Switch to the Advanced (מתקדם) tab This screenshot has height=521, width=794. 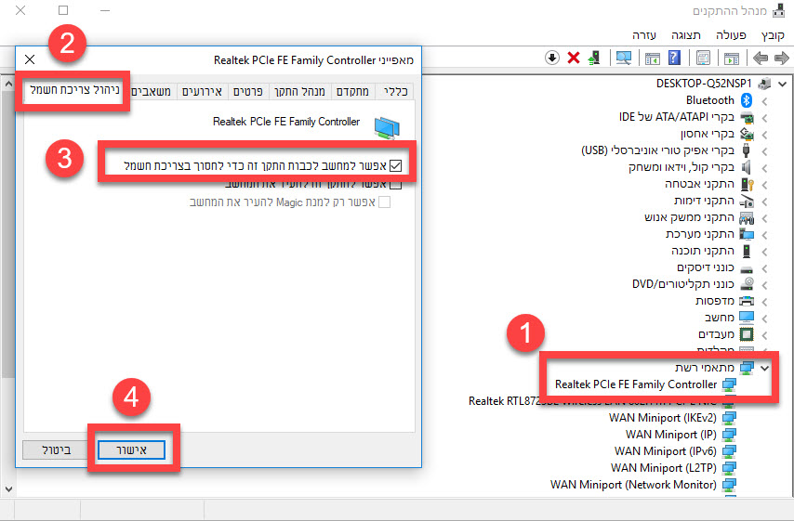coord(352,92)
